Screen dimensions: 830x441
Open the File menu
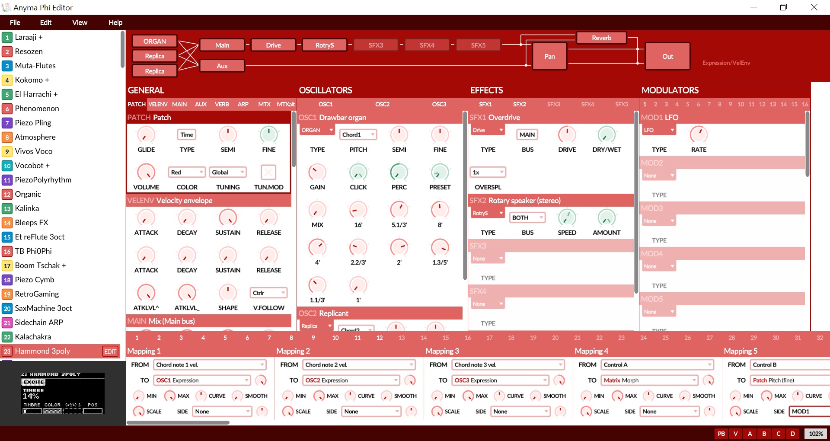coord(15,22)
